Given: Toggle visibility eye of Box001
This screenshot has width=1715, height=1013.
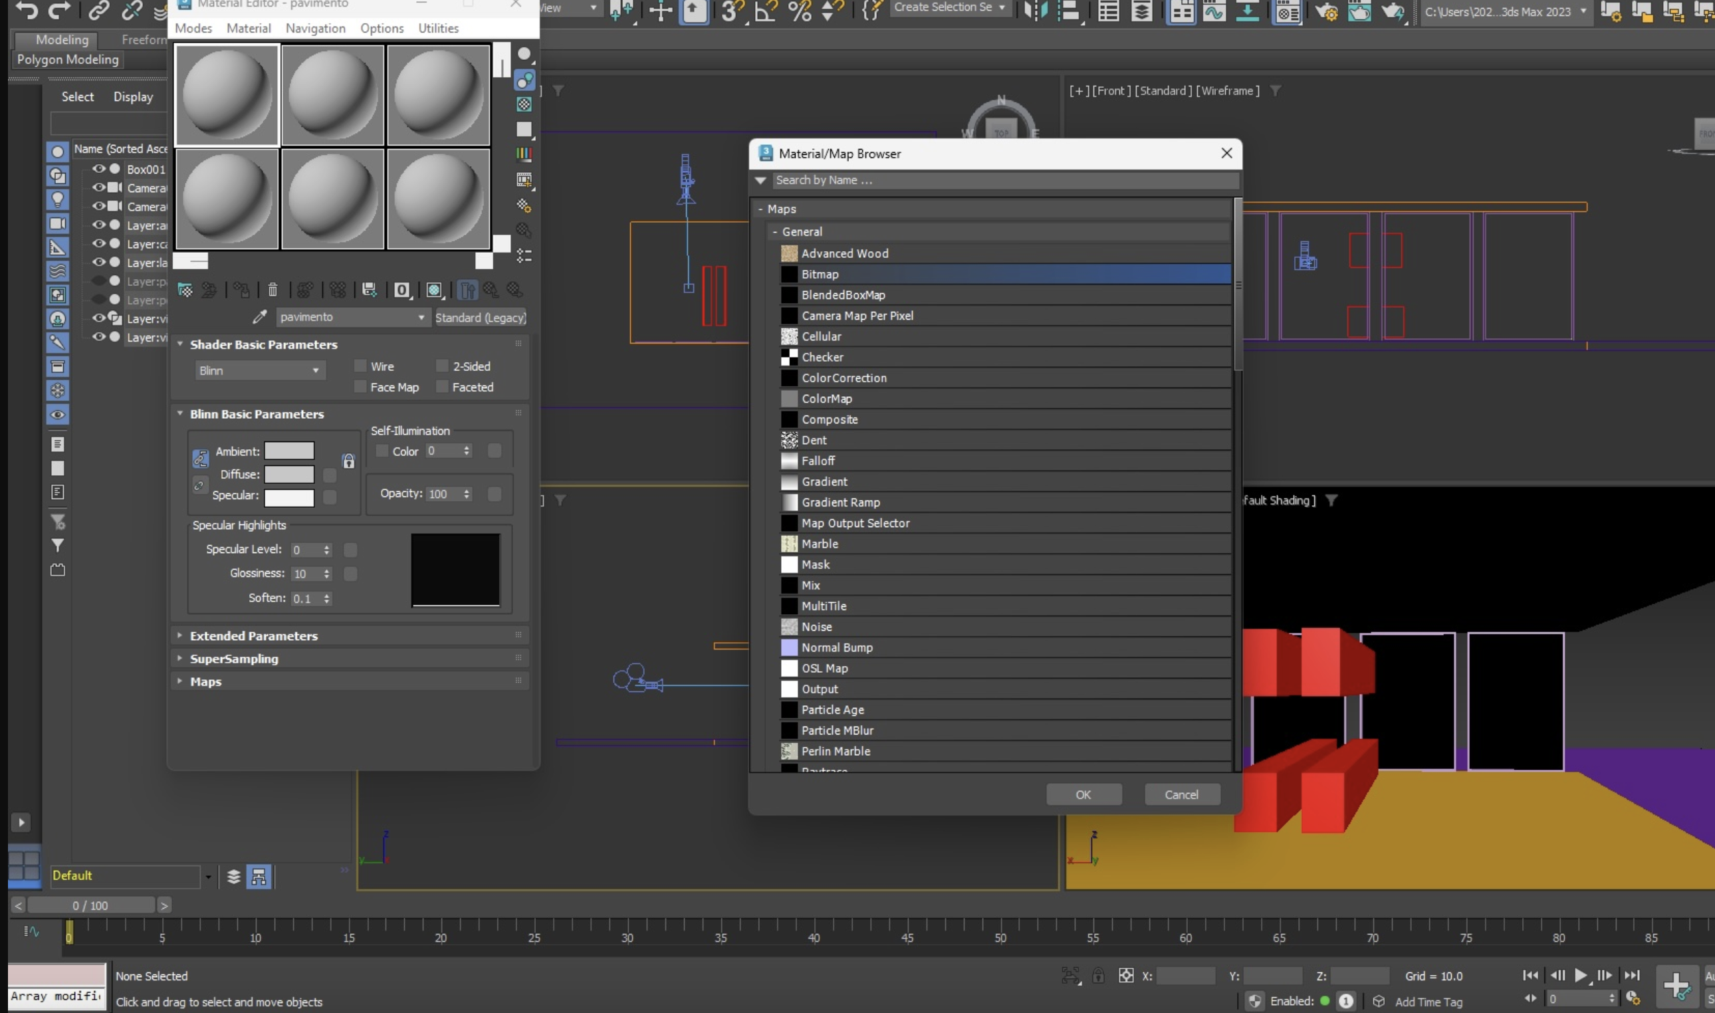Looking at the screenshot, I should [x=98, y=169].
